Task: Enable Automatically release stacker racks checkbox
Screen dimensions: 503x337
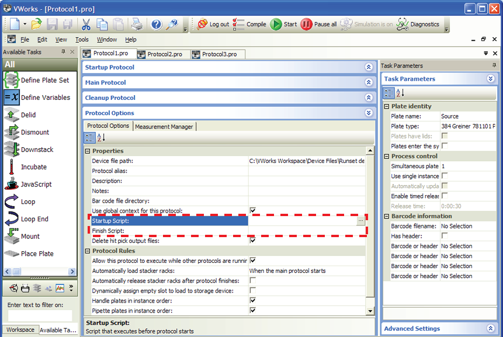Action: [x=253, y=280]
